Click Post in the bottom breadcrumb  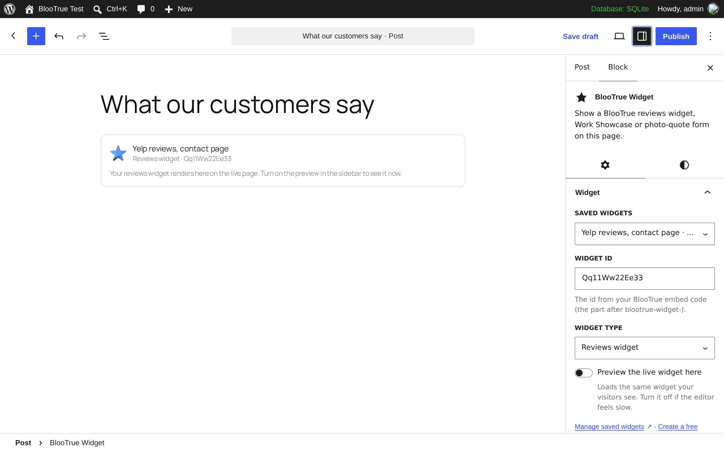[x=23, y=443]
